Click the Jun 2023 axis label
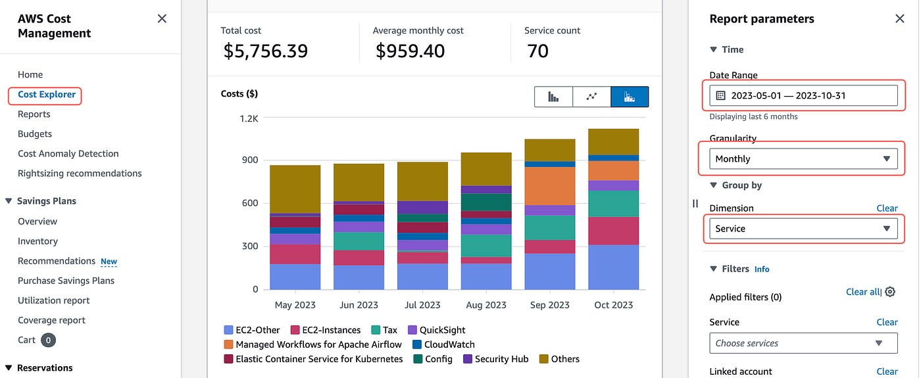 click(359, 305)
